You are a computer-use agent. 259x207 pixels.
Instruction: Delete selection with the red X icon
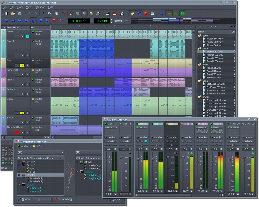(64, 13)
